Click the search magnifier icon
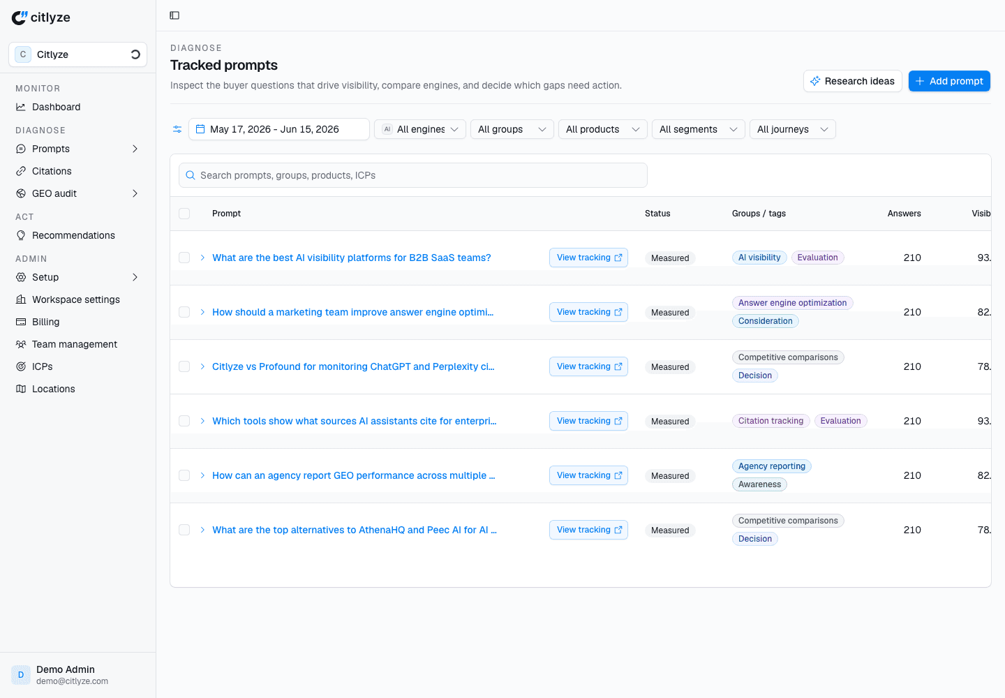 190,175
